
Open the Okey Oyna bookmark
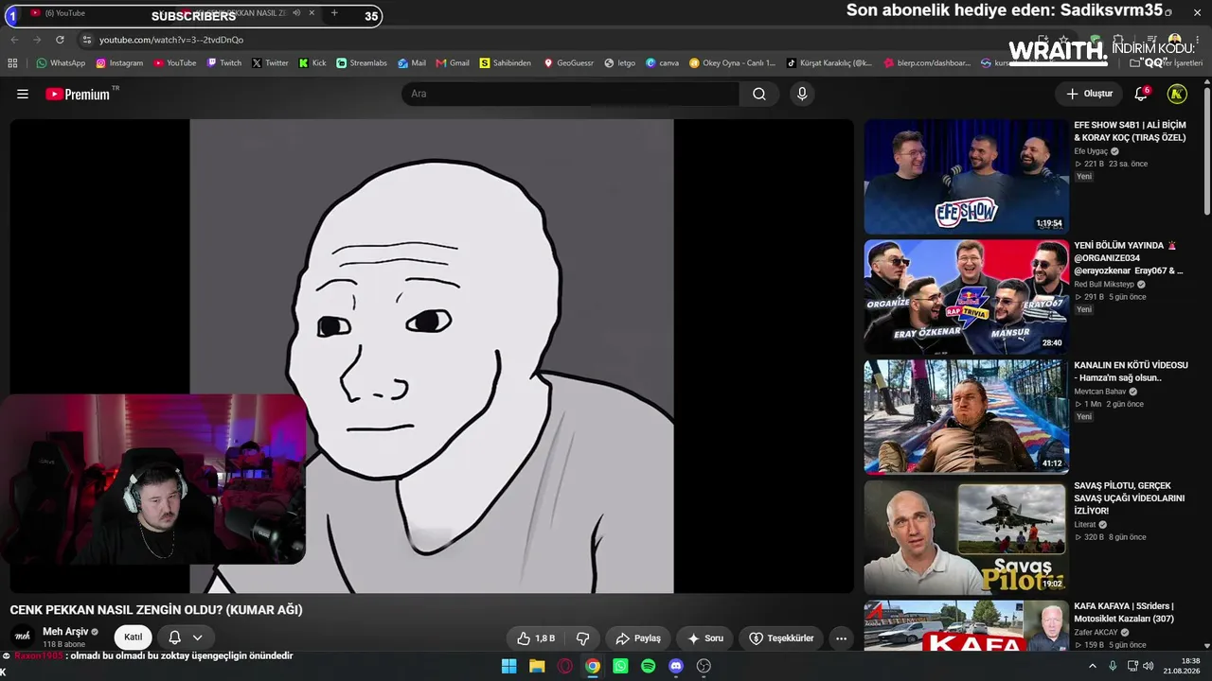(732, 63)
